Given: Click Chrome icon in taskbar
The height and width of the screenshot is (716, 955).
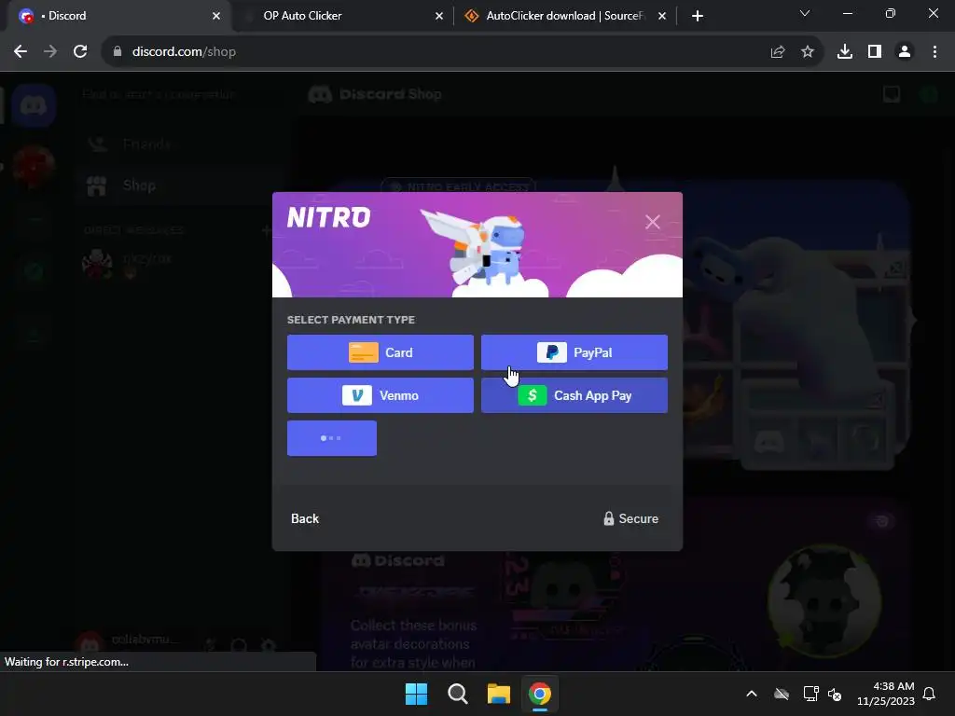Looking at the screenshot, I should click(540, 694).
